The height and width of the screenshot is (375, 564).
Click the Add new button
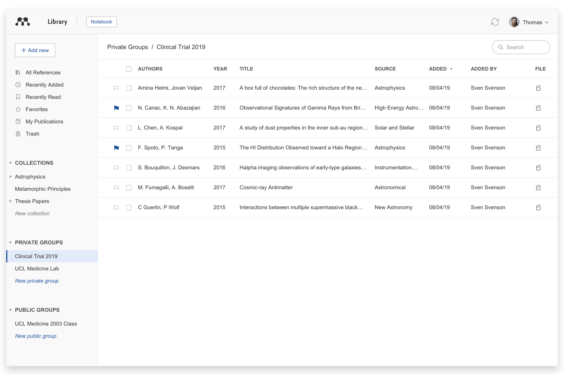(35, 50)
